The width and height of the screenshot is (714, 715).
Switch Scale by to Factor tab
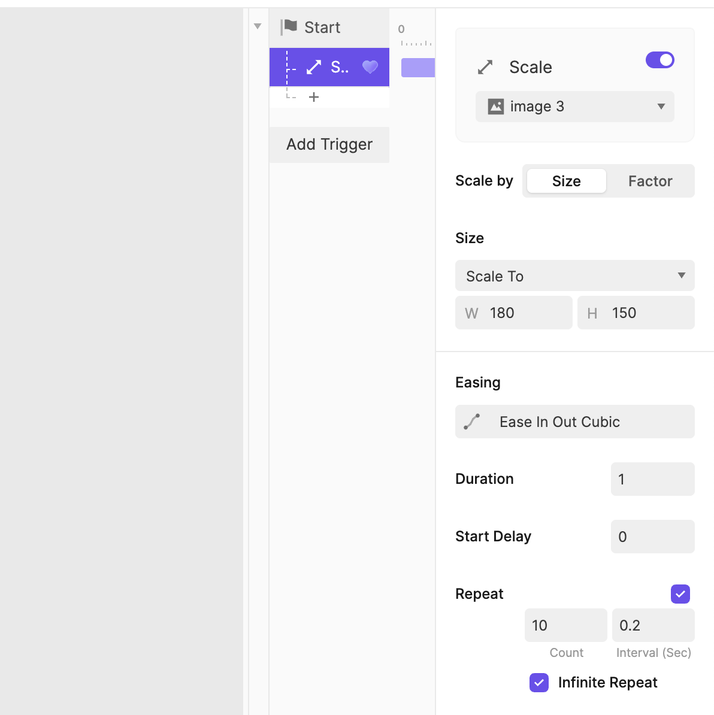(x=650, y=181)
